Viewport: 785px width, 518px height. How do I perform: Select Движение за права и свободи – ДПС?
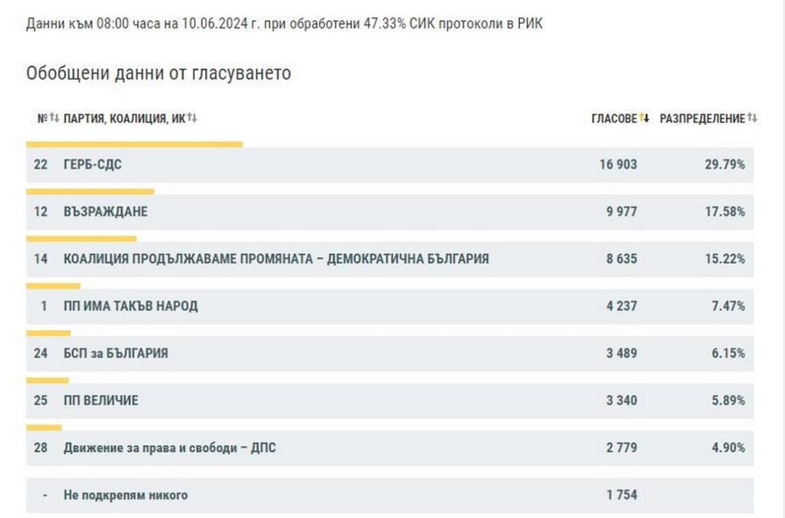click(x=170, y=448)
